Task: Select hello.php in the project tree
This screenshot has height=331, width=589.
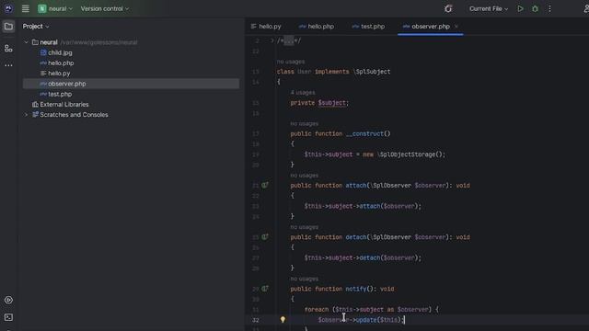Action: point(61,63)
